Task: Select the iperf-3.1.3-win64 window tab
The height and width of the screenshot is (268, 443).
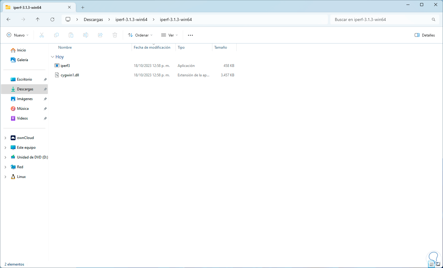Action: coord(39,7)
